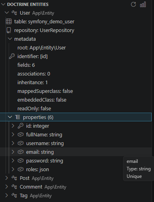Select the table: symfony_demo_user row
154x202 pixels.
tap(44, 22)
